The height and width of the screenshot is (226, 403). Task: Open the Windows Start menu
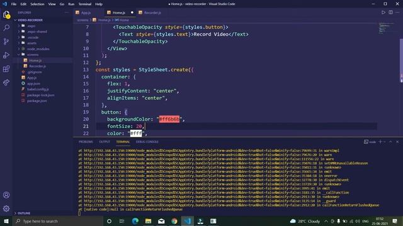(6, 221)
